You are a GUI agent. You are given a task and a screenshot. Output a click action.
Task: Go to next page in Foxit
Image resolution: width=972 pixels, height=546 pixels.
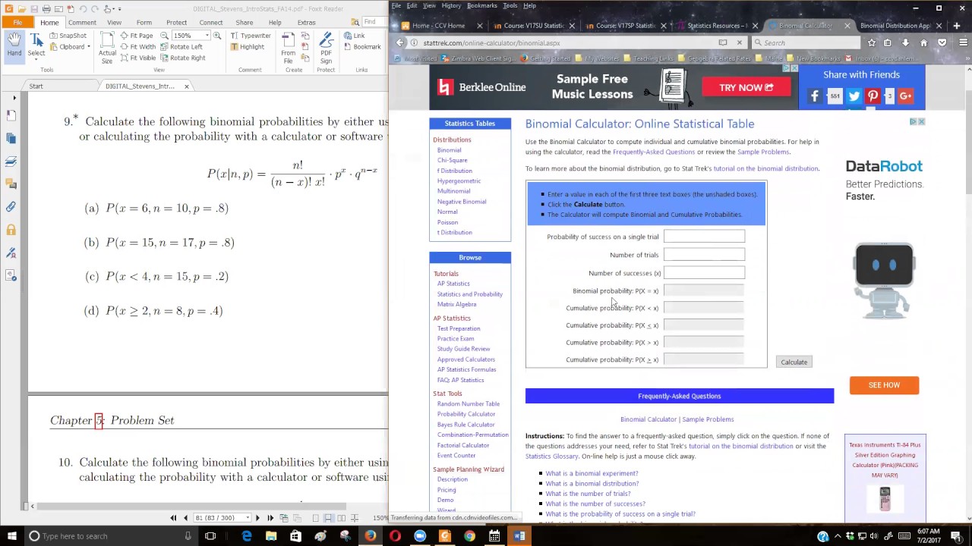click(257, 518)
